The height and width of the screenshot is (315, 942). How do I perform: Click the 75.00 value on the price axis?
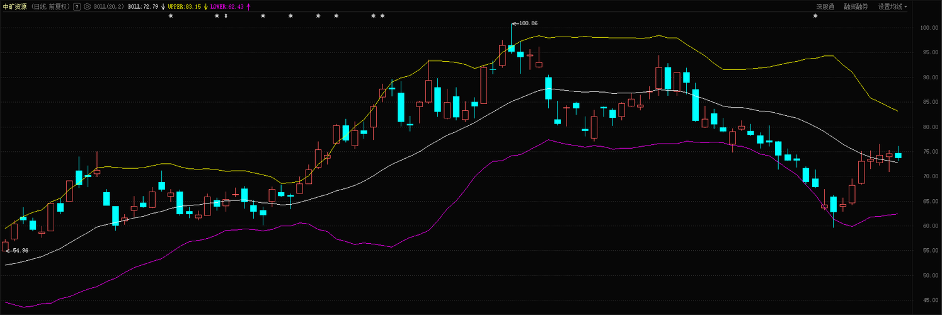931,152
